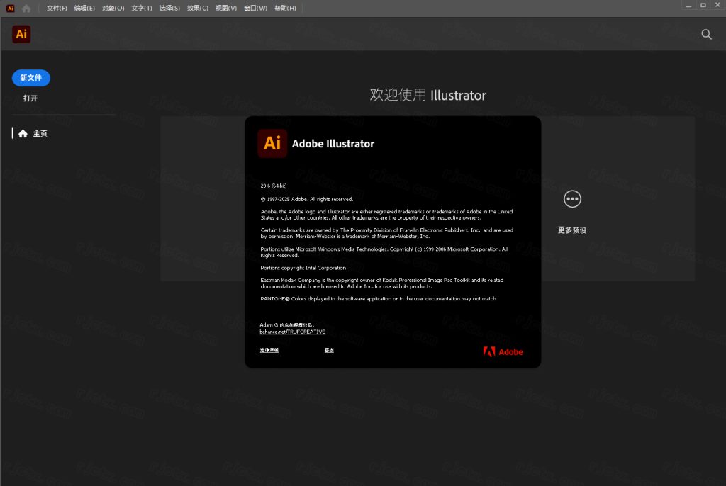Open the 编辑(E) menu
Image resolution: width=726 pixels, height=486 pixels.
click(x=84, y=9)
